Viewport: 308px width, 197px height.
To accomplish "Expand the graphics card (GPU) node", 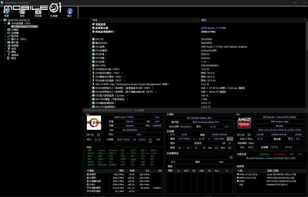I will click(x=5, y=39).
